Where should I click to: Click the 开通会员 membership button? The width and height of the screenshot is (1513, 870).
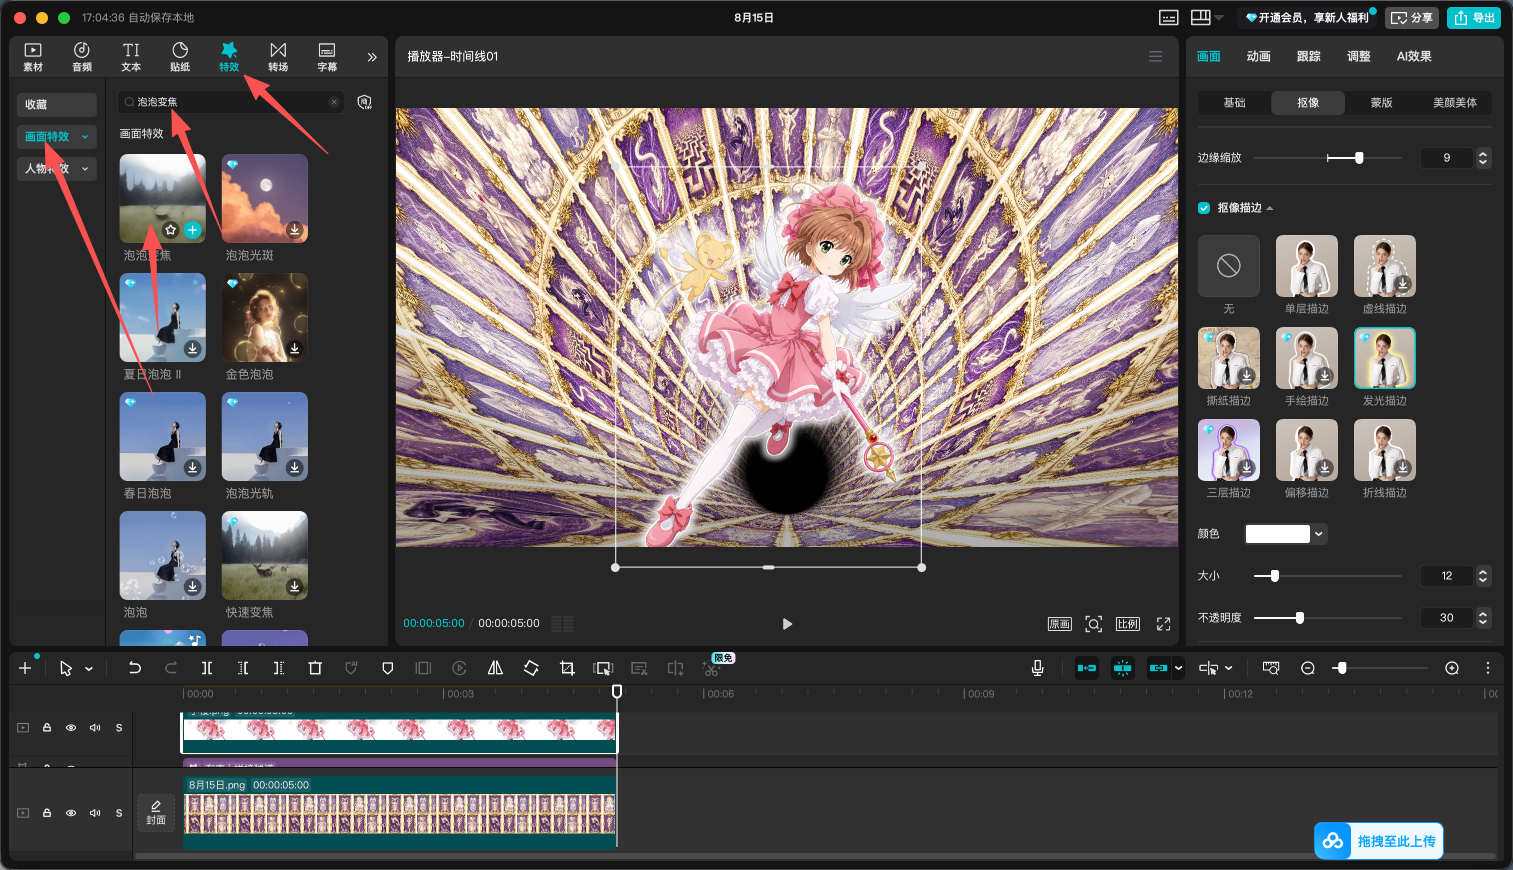tap(1307, 17)
